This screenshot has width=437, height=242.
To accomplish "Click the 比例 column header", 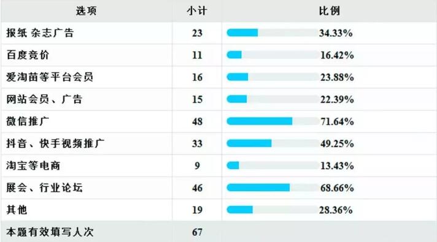I will coord(329,11).
